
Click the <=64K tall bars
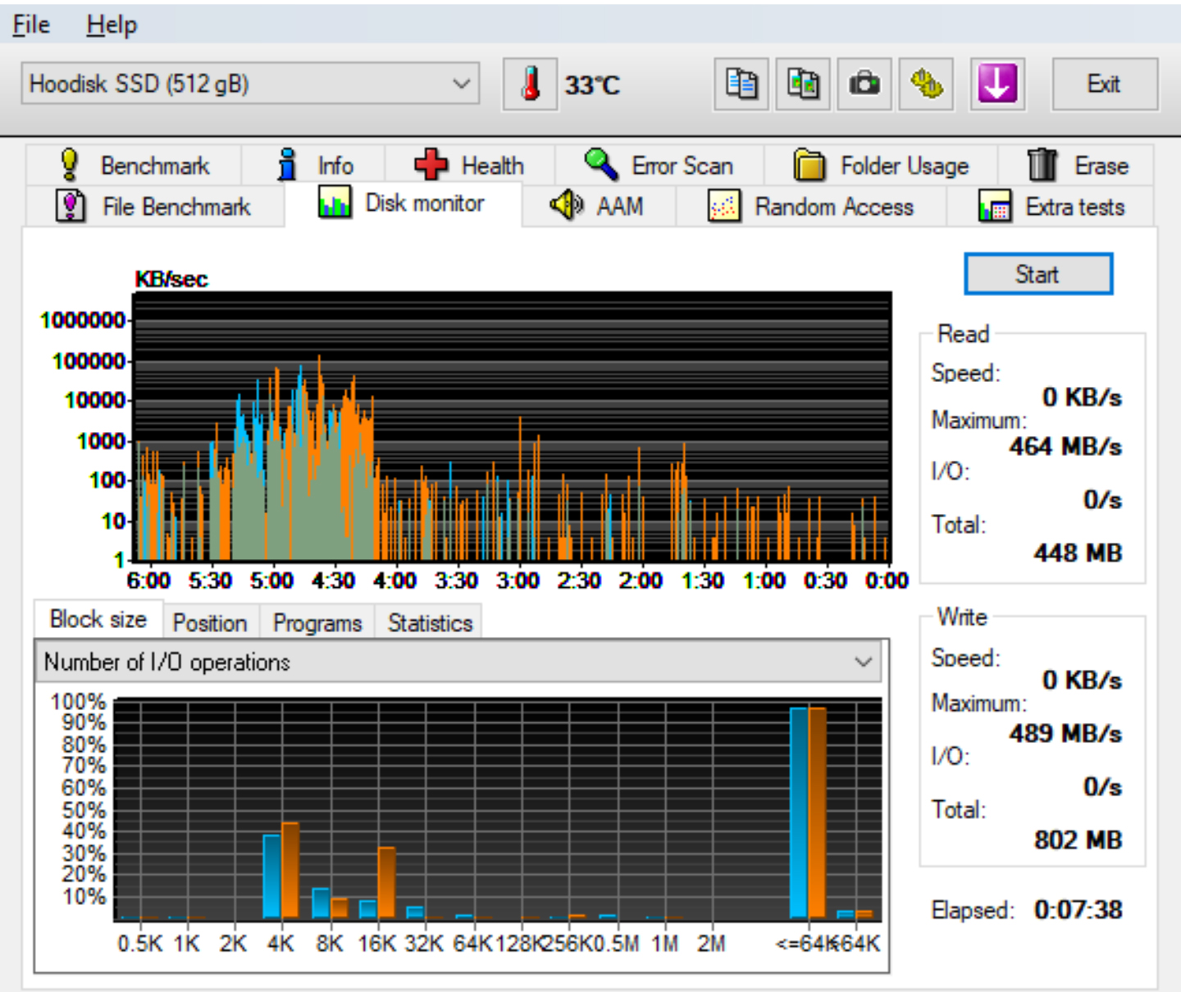(808, 812)
